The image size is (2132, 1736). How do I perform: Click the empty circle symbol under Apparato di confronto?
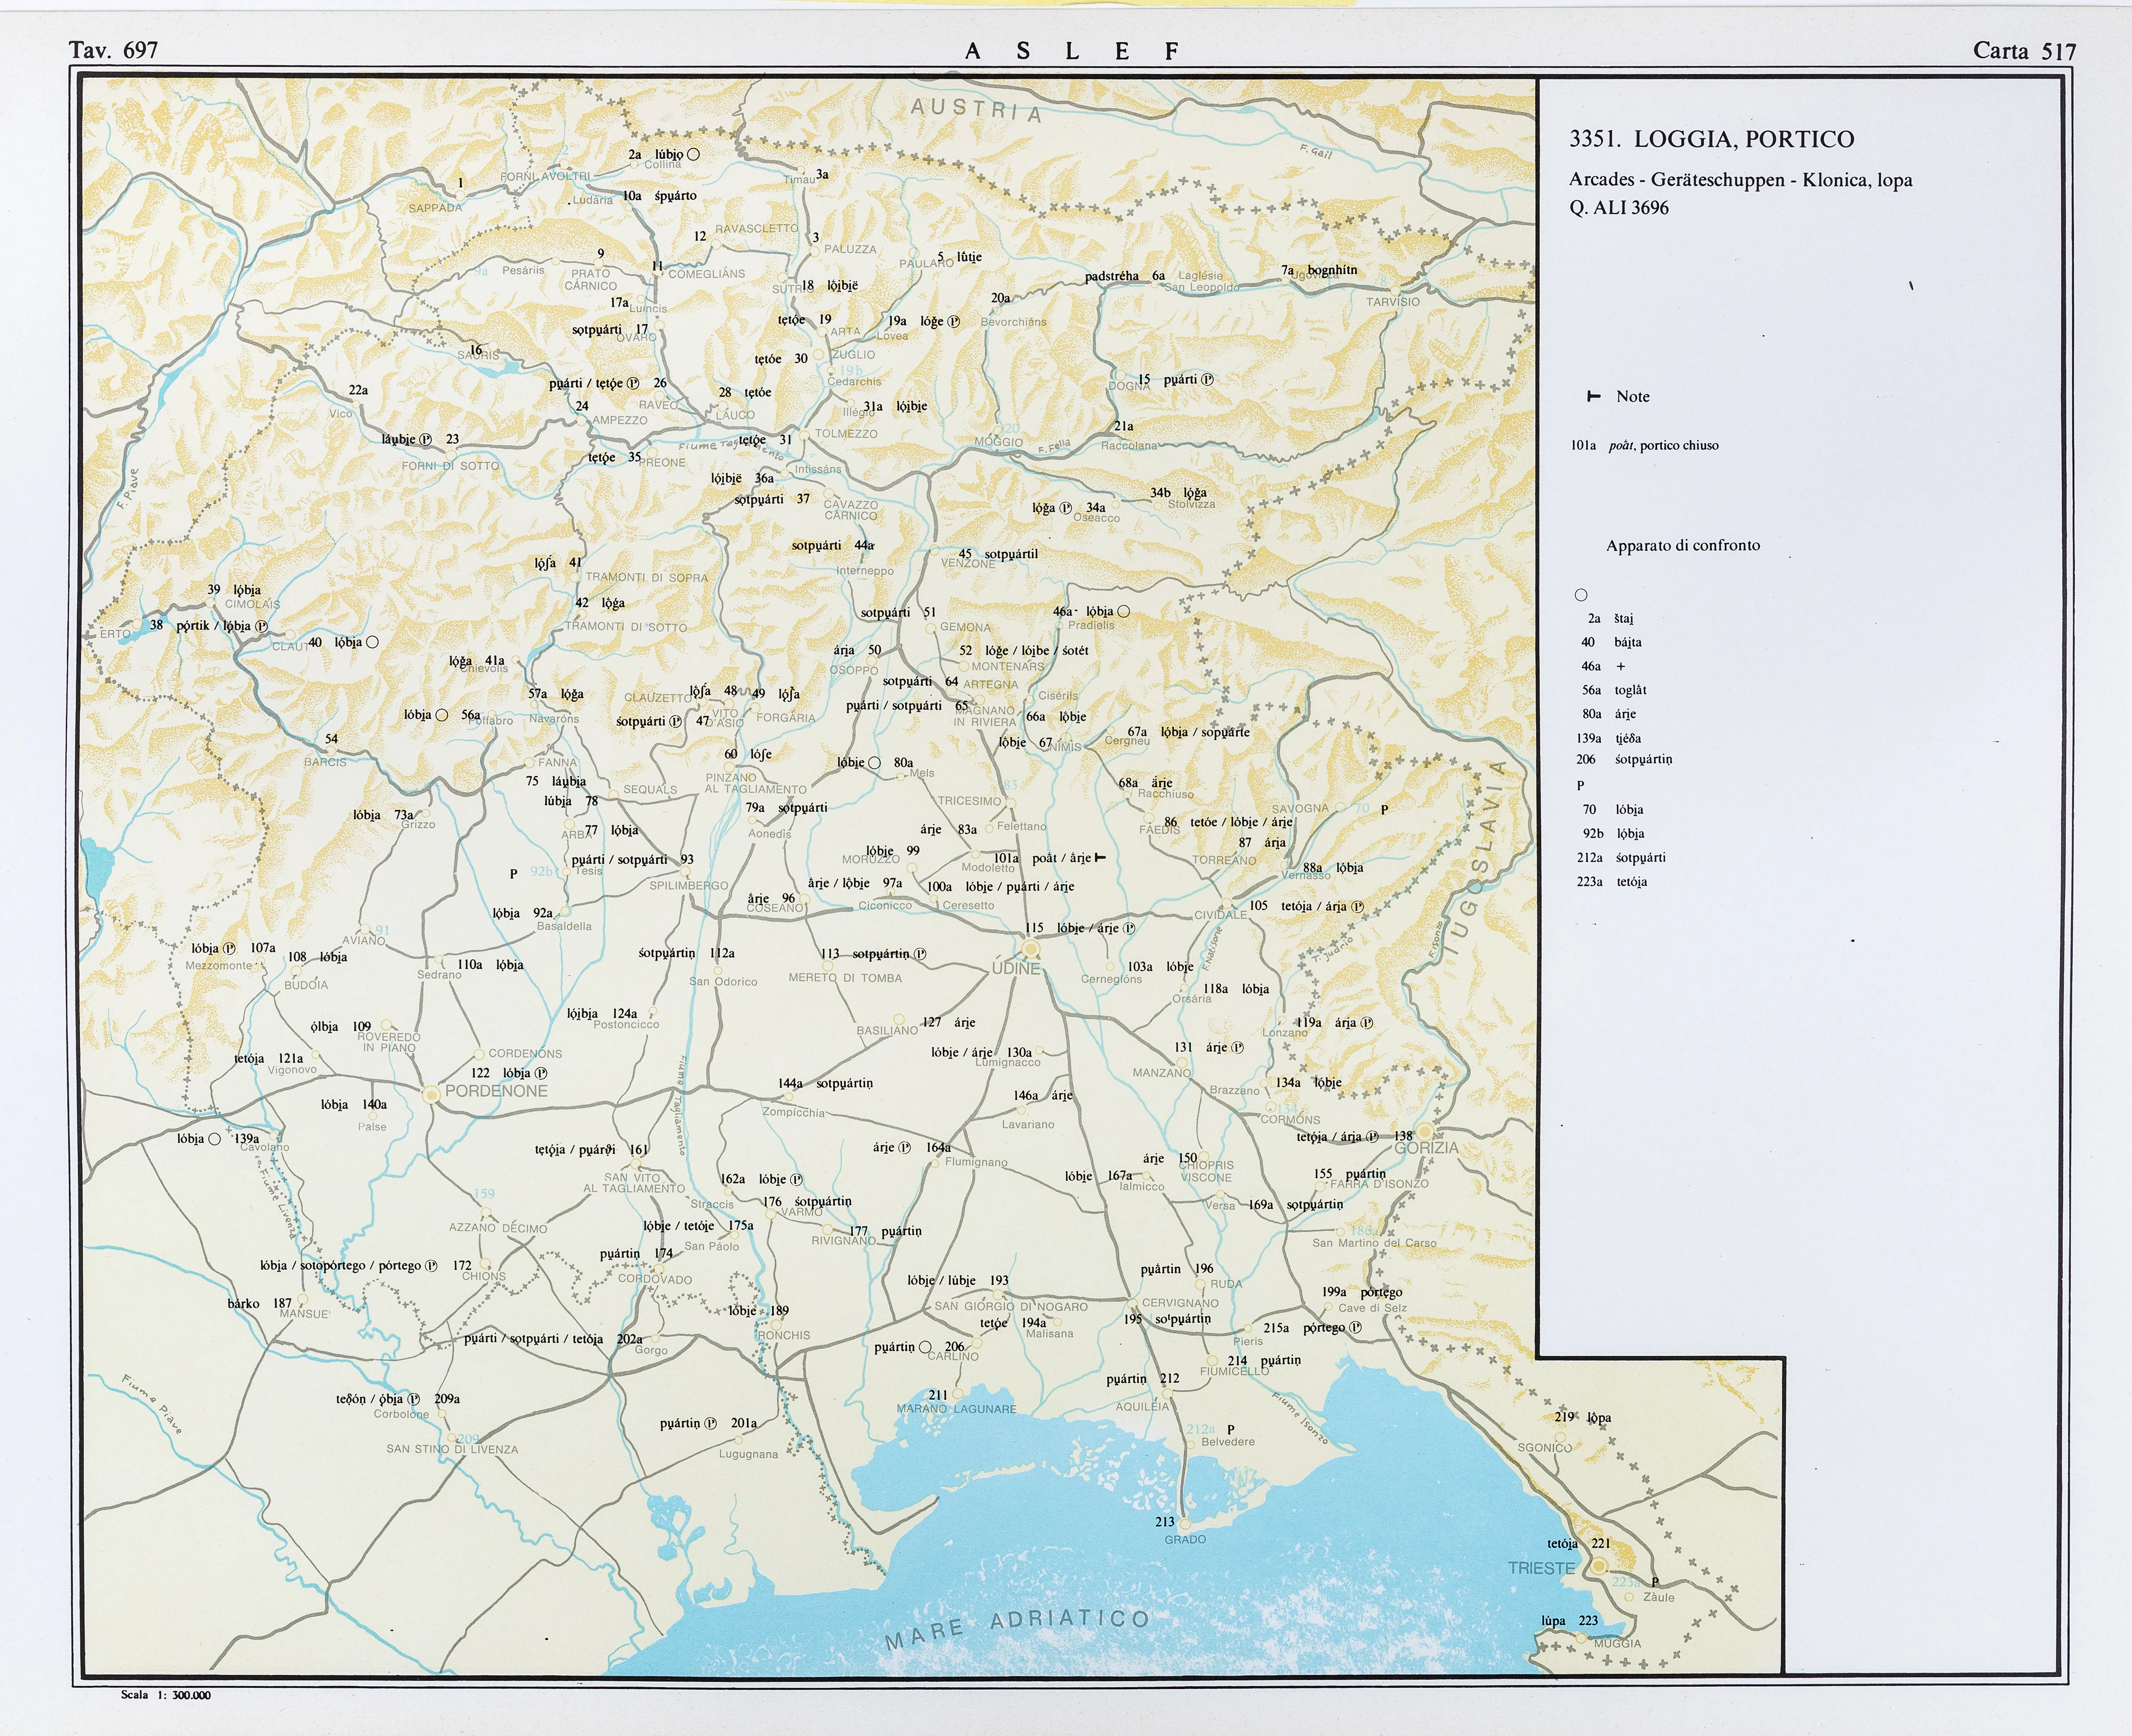(1581, 595)
